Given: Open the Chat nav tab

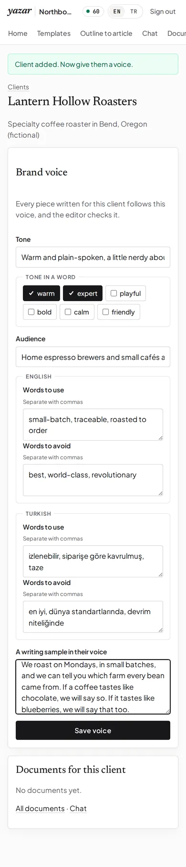Looking at the screenshot, I should click(x=150, y=33).
